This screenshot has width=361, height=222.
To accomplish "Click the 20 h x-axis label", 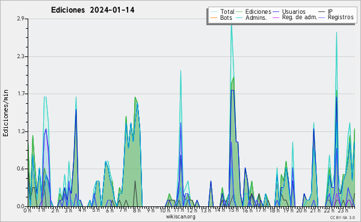I will coord(301,211).
